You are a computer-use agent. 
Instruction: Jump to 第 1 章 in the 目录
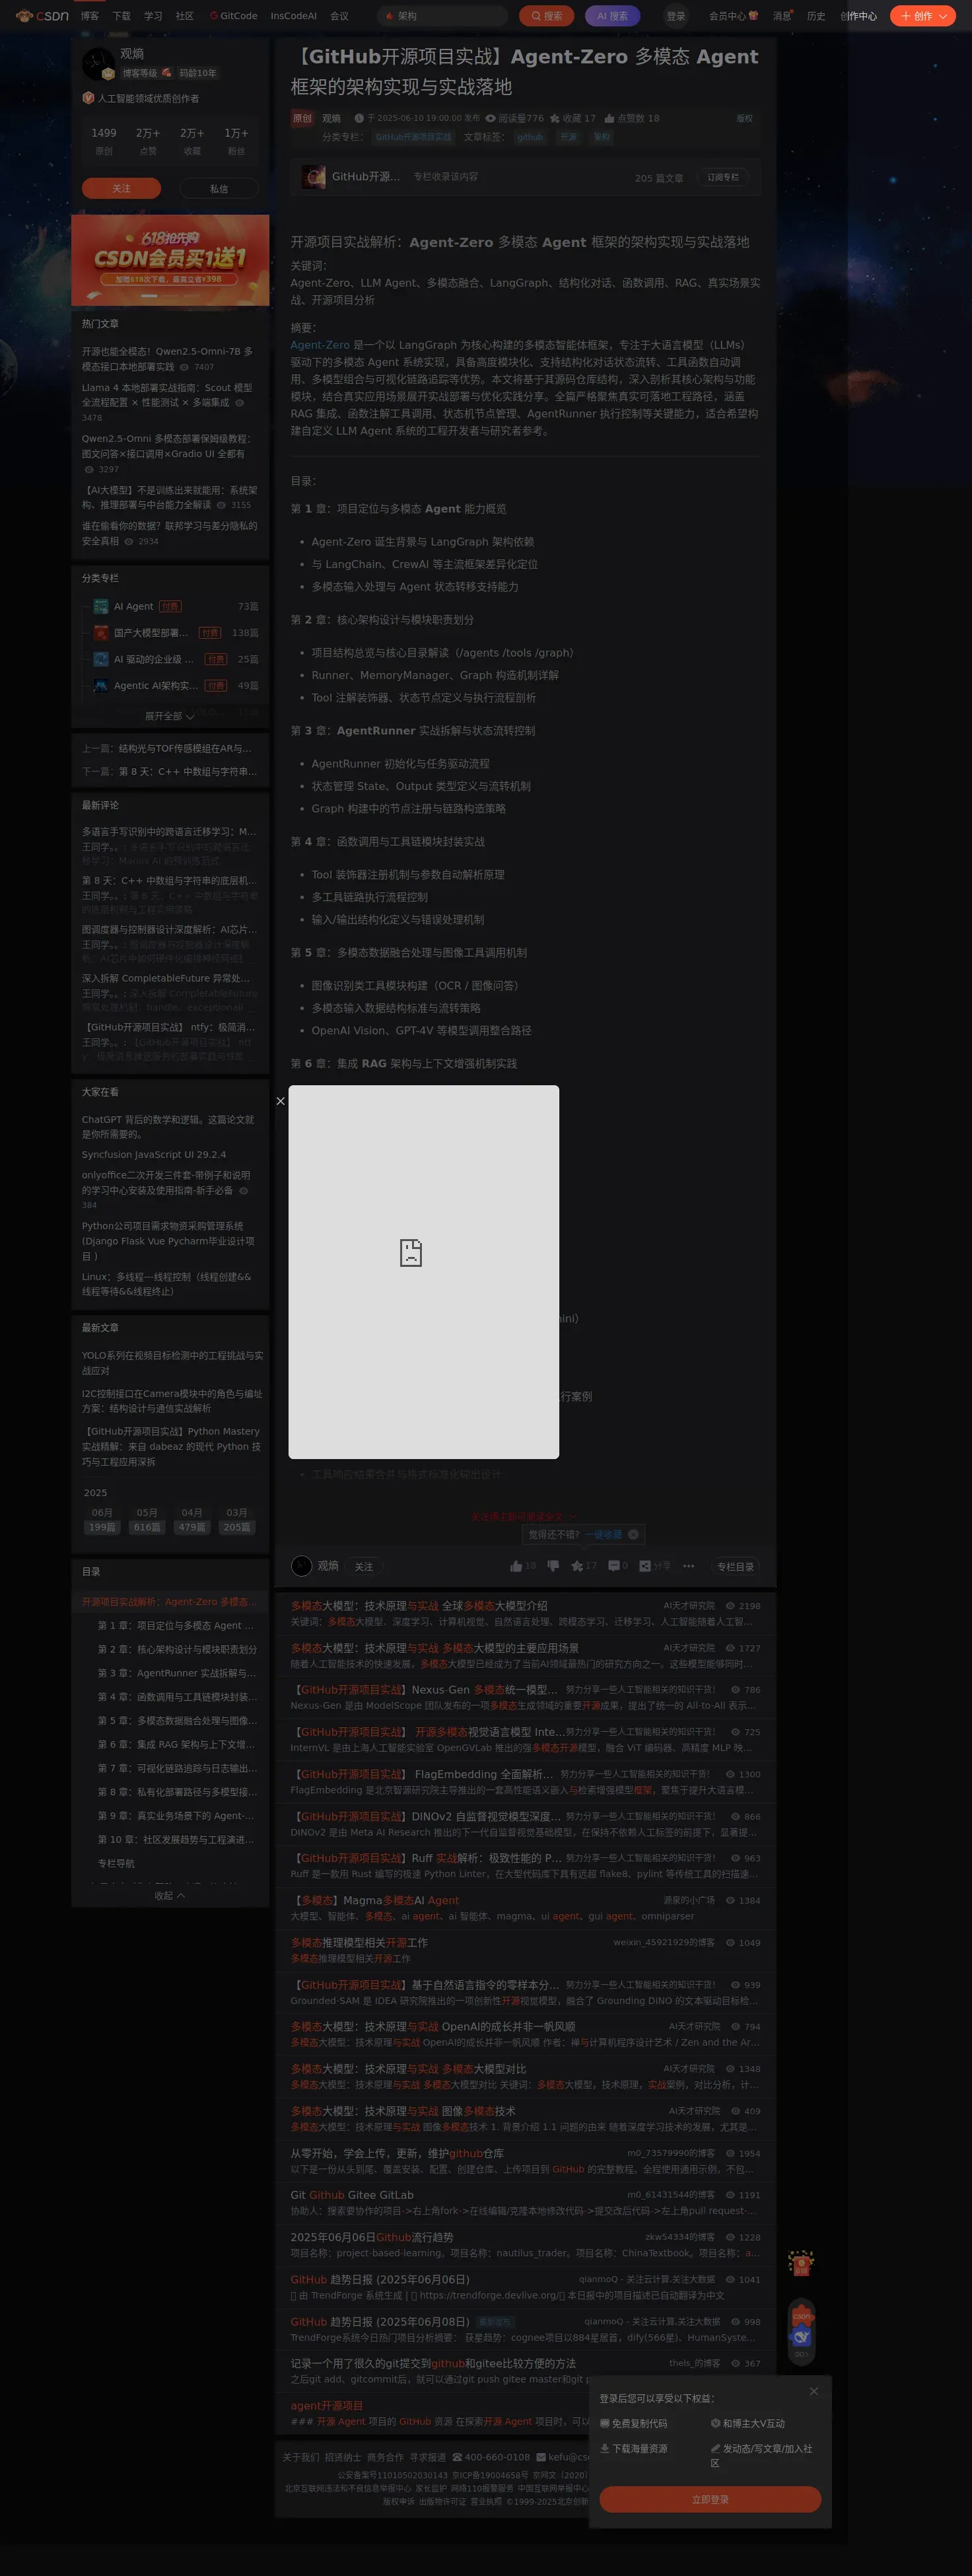pos(176,1625)
